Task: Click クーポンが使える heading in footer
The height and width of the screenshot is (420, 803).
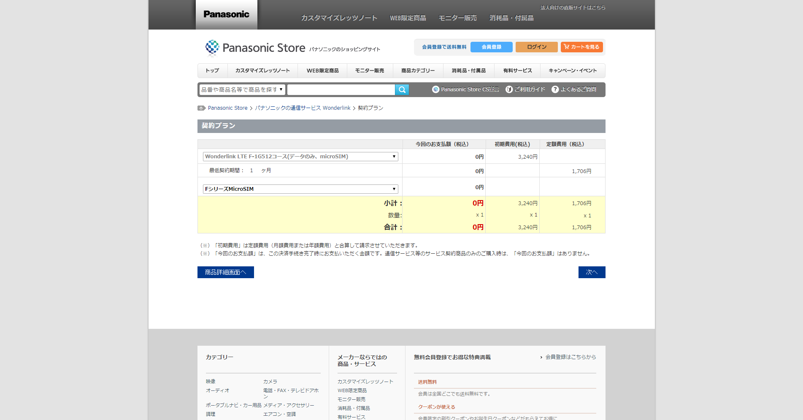Action: coord(436,407)
